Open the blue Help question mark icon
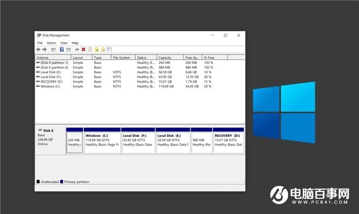 coord(62,49)
